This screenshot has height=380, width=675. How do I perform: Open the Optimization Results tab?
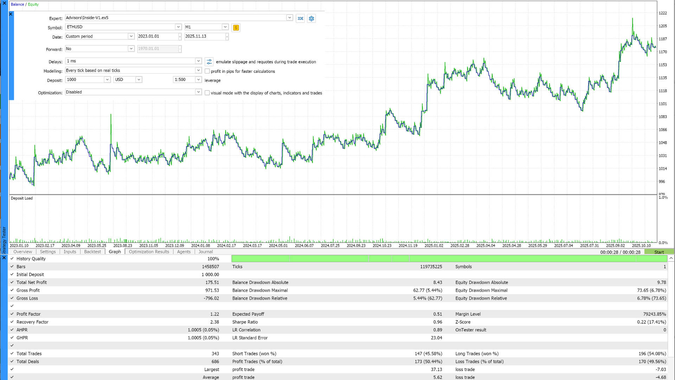pos(149,252)
